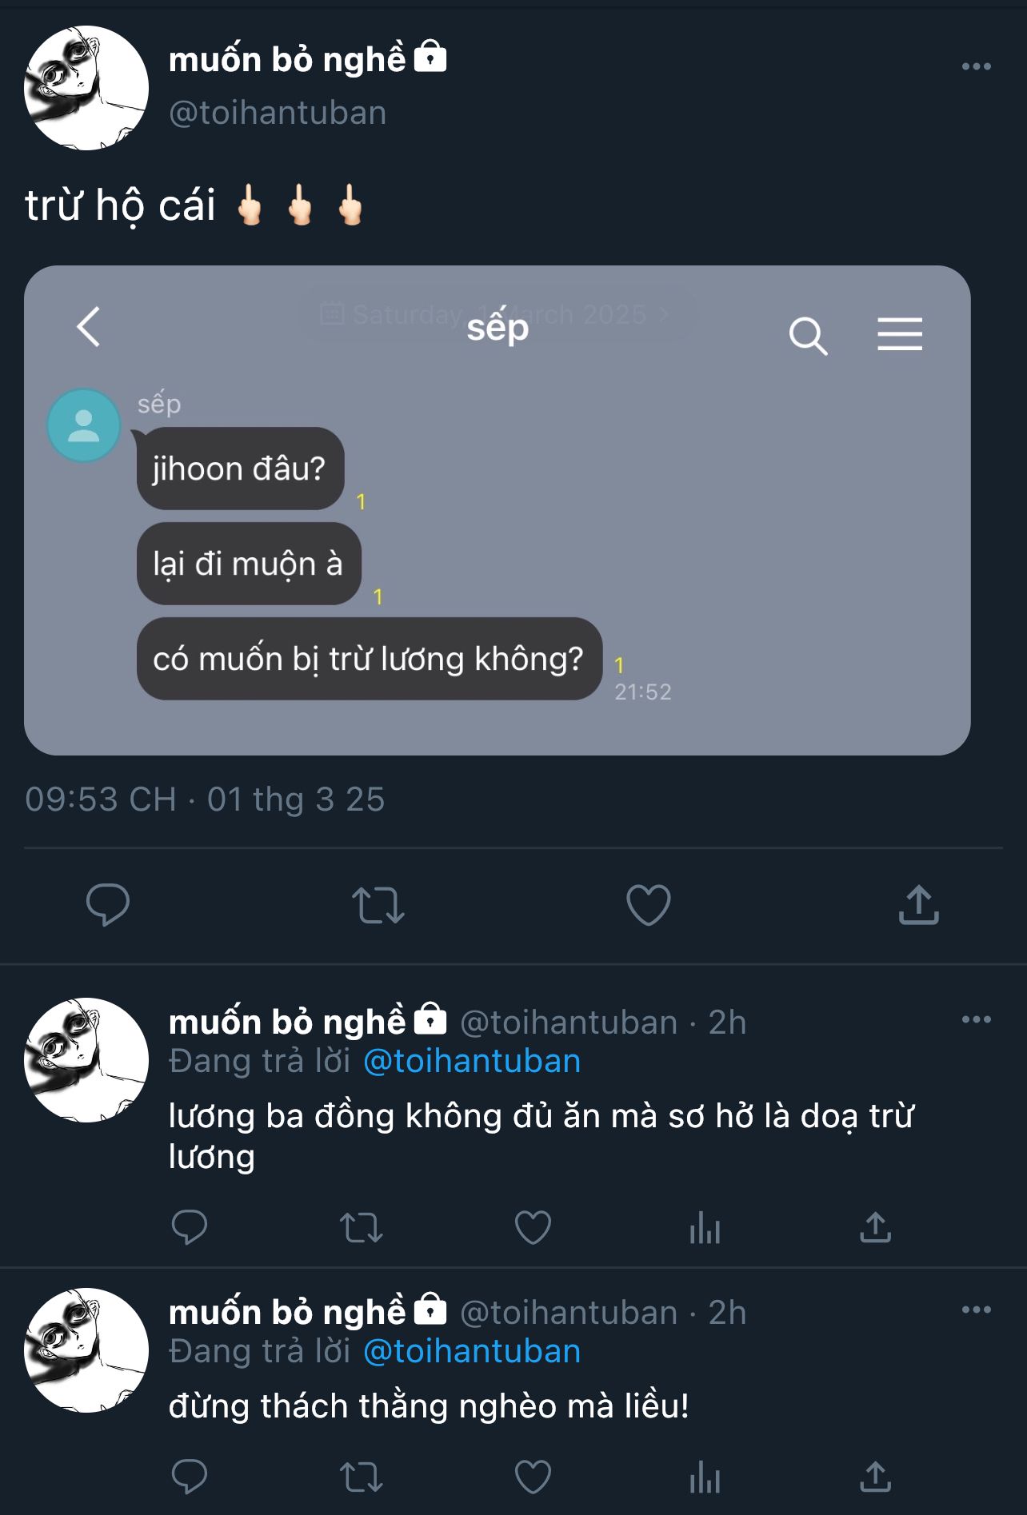Share the "đừng thách thằng nghèo" reply
The width and height of the screenshot is (1027, 1515).
click(x=876, y=1477)
